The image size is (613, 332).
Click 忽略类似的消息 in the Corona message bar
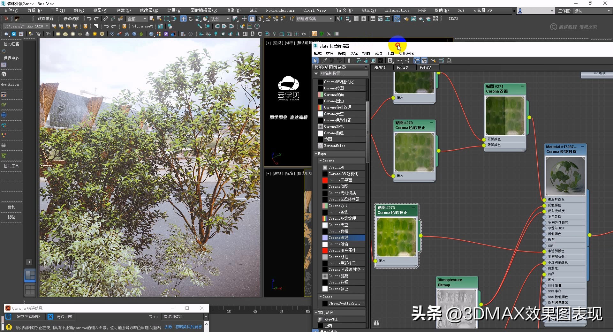tap(188, 327)
